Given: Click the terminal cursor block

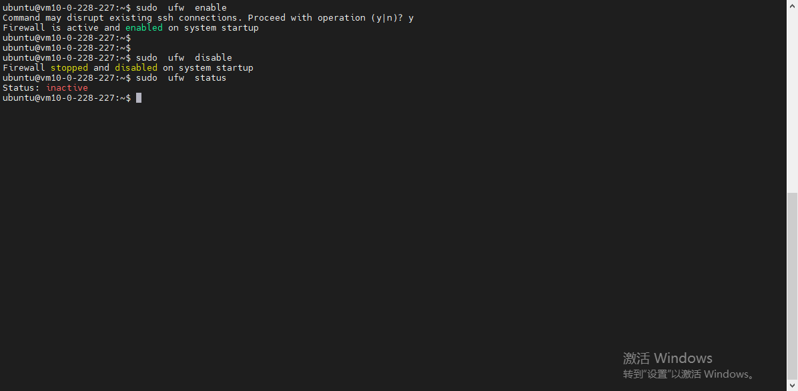Looking at the screenshot, I should click(x=139, y=98).
